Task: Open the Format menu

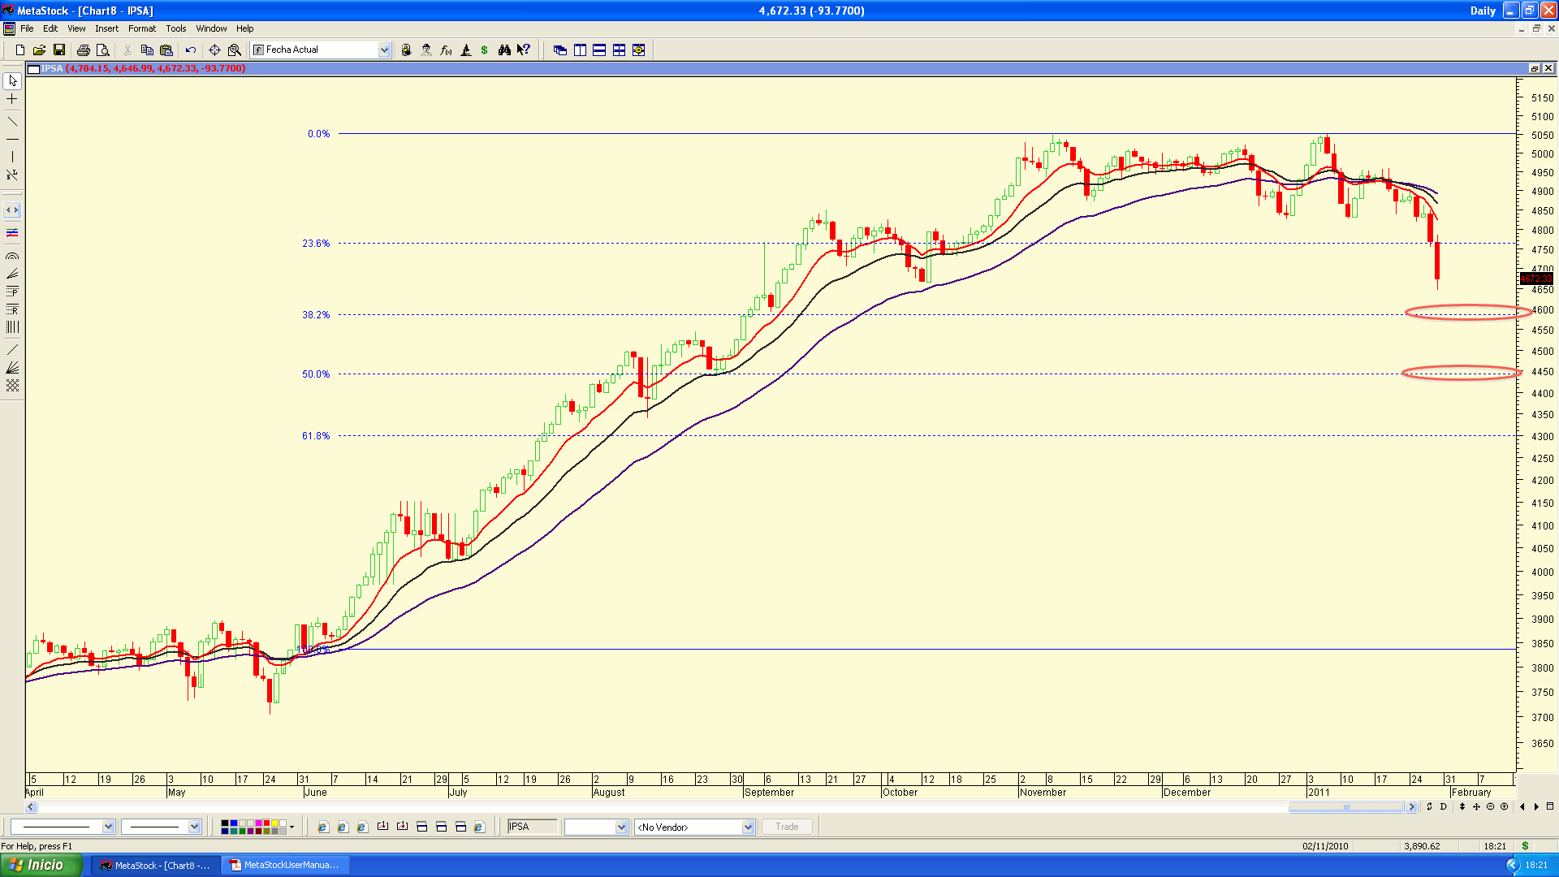Action: 141,28
